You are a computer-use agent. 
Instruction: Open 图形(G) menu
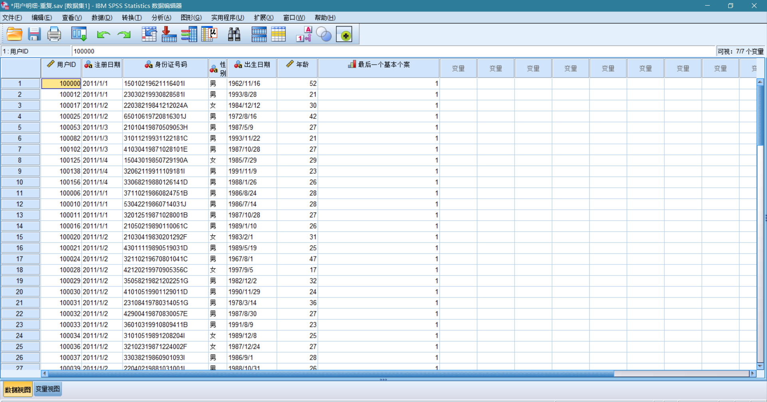[191, 18]
